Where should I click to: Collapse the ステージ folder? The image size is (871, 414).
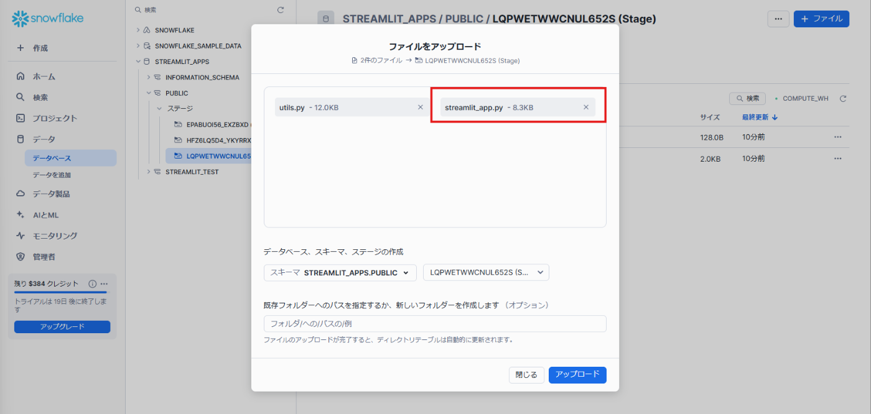click(159, 108)
